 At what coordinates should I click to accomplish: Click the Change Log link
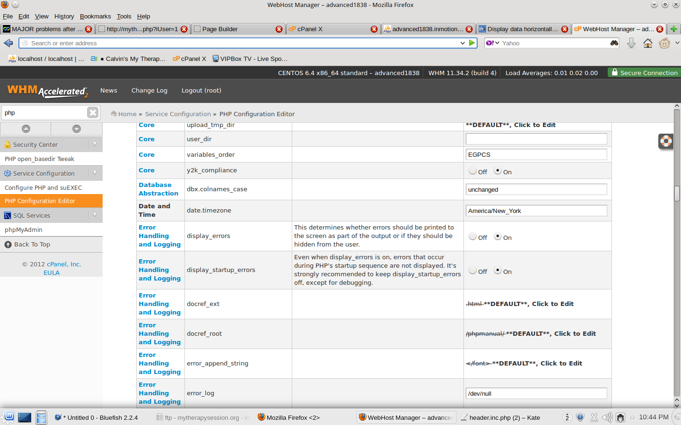[149, 91]
